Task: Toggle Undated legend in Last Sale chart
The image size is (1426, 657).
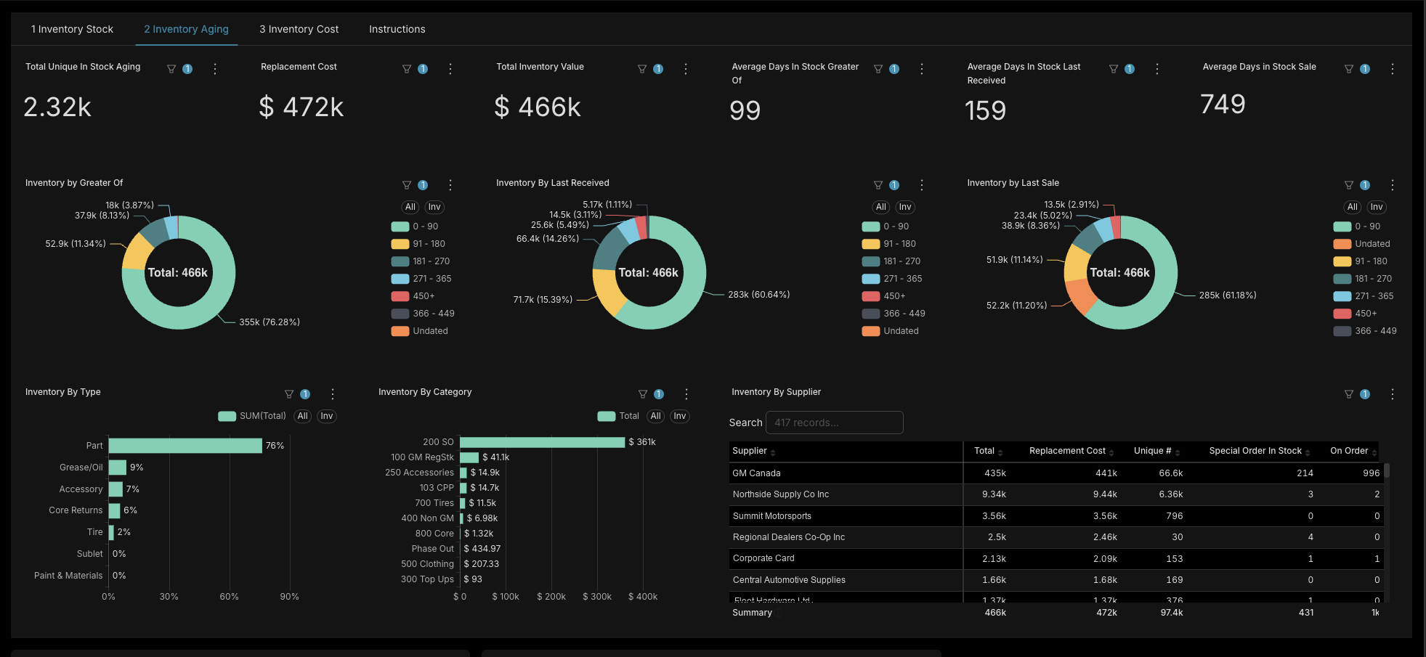Action: click(x=1362, y=244)
